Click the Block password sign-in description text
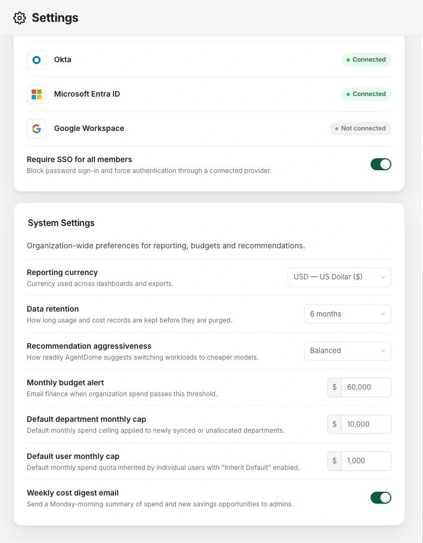This screenshot has height=543, width=423. [x=149, y=171]
